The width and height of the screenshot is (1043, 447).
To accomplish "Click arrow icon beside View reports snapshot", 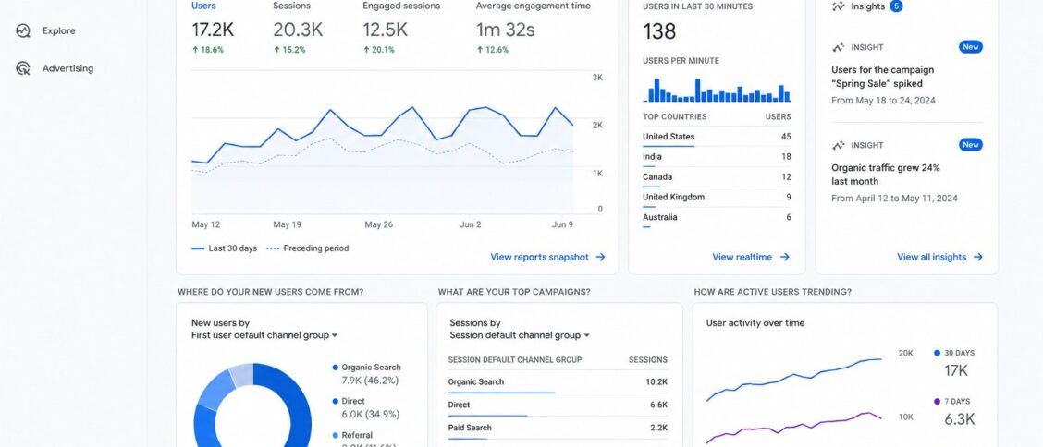I will coord(600,257).
